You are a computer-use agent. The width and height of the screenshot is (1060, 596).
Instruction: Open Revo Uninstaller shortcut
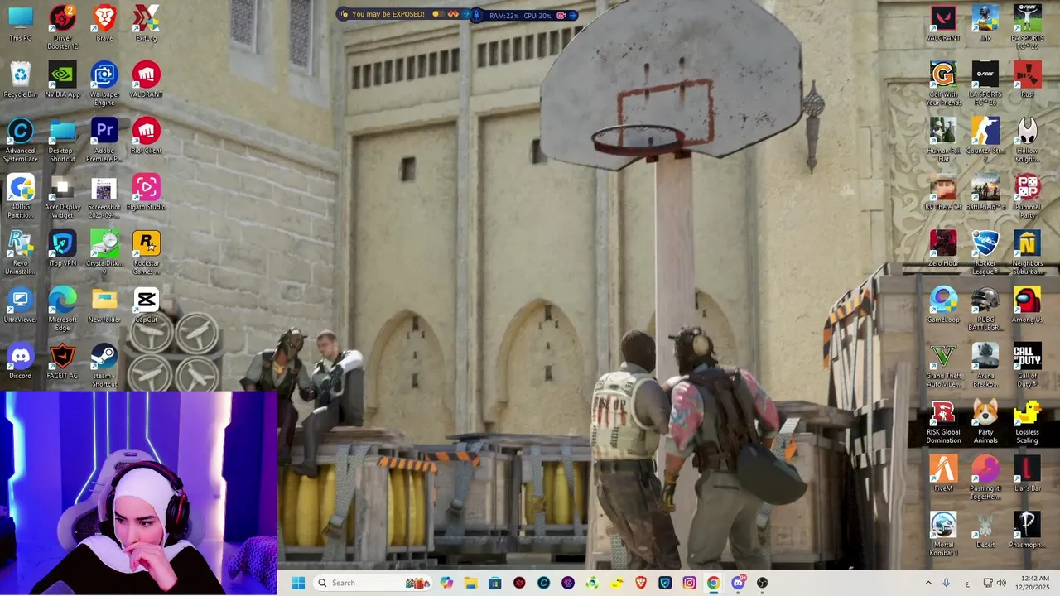tap(20, 252)
